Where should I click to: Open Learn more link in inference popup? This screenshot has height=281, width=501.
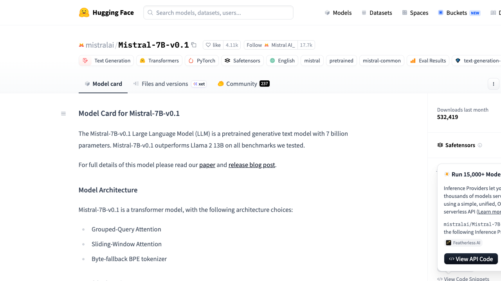tap(489, 212)
